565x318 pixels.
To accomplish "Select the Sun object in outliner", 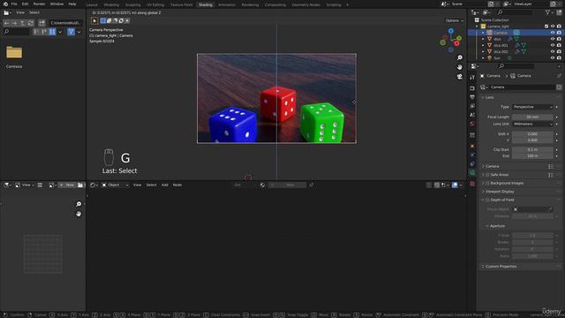I will [x=497, y=58].
